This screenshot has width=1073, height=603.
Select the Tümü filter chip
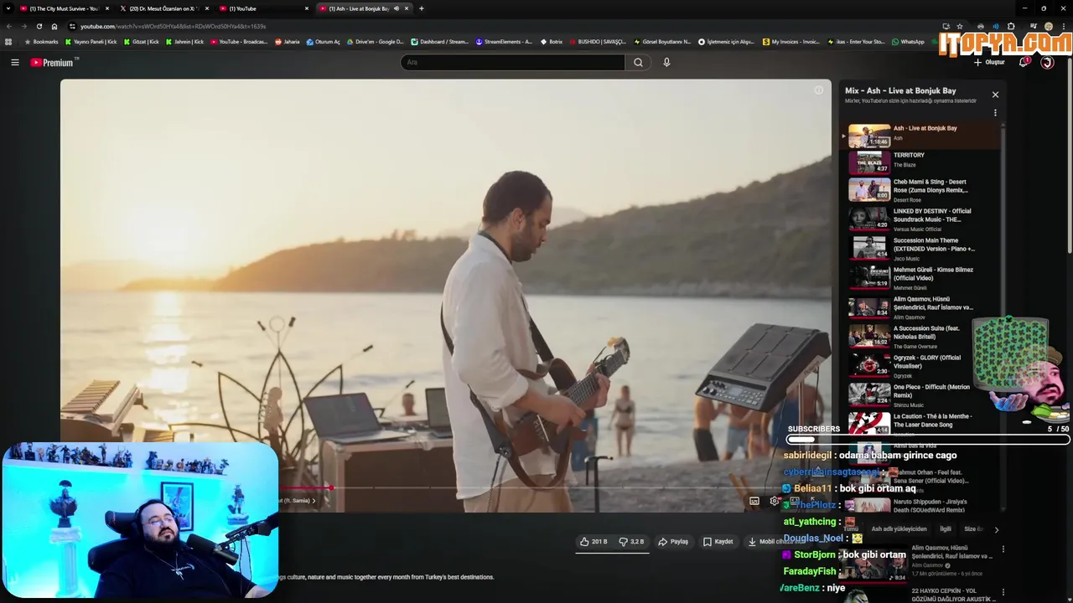pos(852,529)
